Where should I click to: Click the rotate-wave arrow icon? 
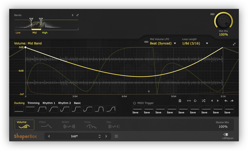(x=195, y=101)
